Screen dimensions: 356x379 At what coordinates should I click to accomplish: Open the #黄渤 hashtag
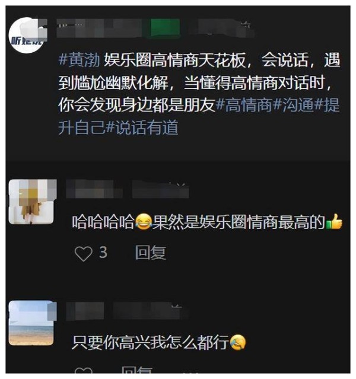pyautogui.click(x=80, y=60)
